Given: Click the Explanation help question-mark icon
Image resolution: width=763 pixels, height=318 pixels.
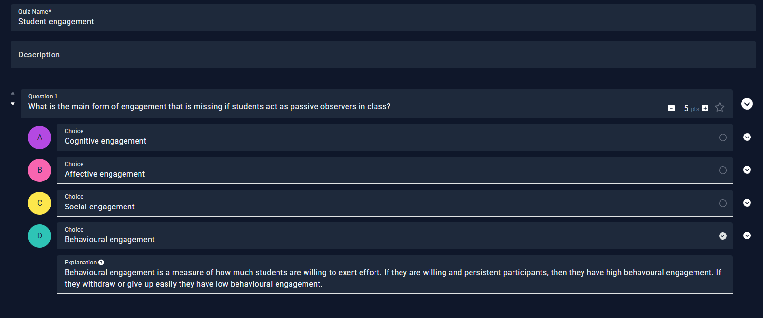Looking at the screenshot, I should (101, 263).
